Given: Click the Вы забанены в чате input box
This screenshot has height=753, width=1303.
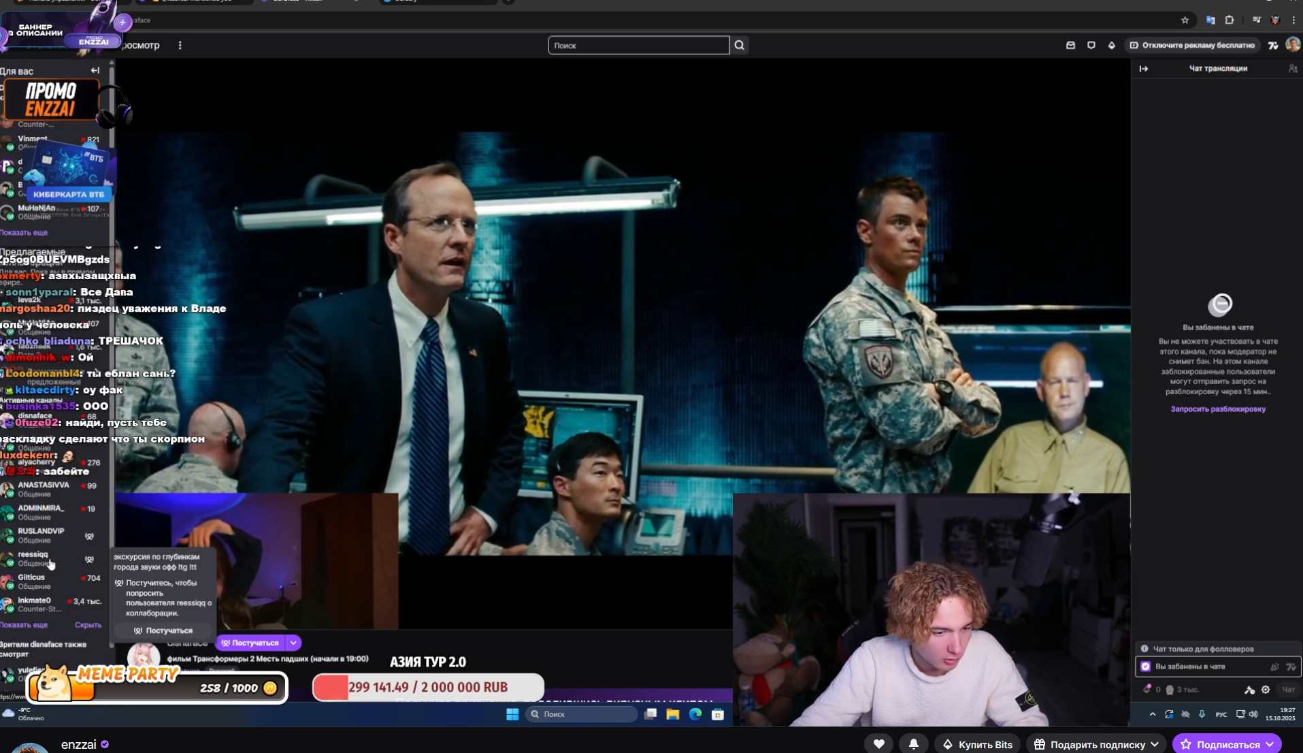Looking at the screenshot, I should [x=1218, y=667].
